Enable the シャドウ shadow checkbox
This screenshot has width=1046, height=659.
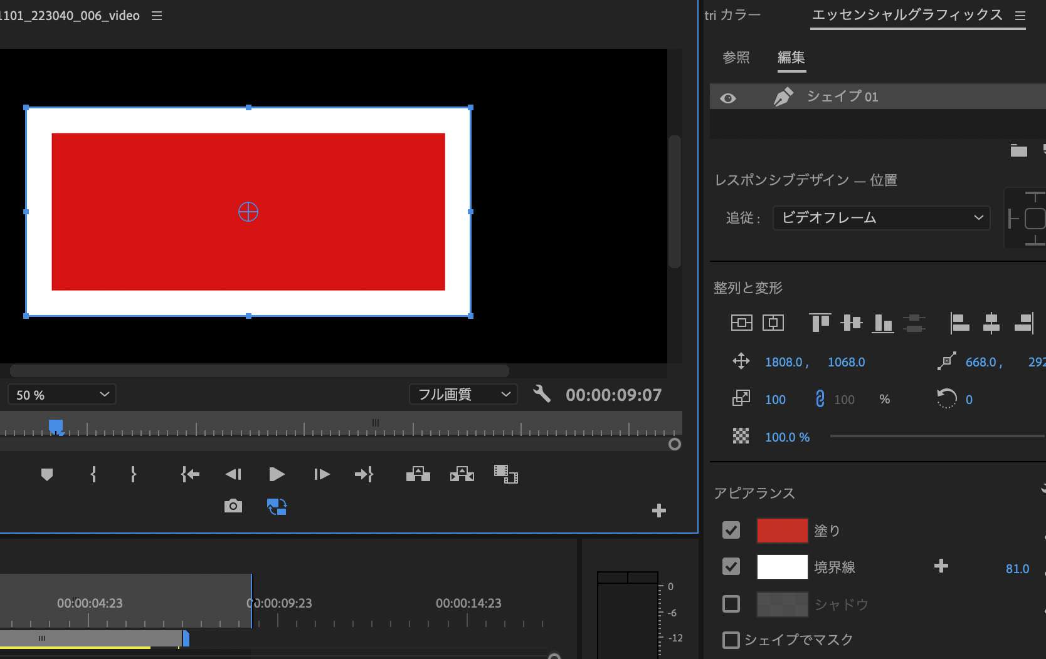point(731,604)
